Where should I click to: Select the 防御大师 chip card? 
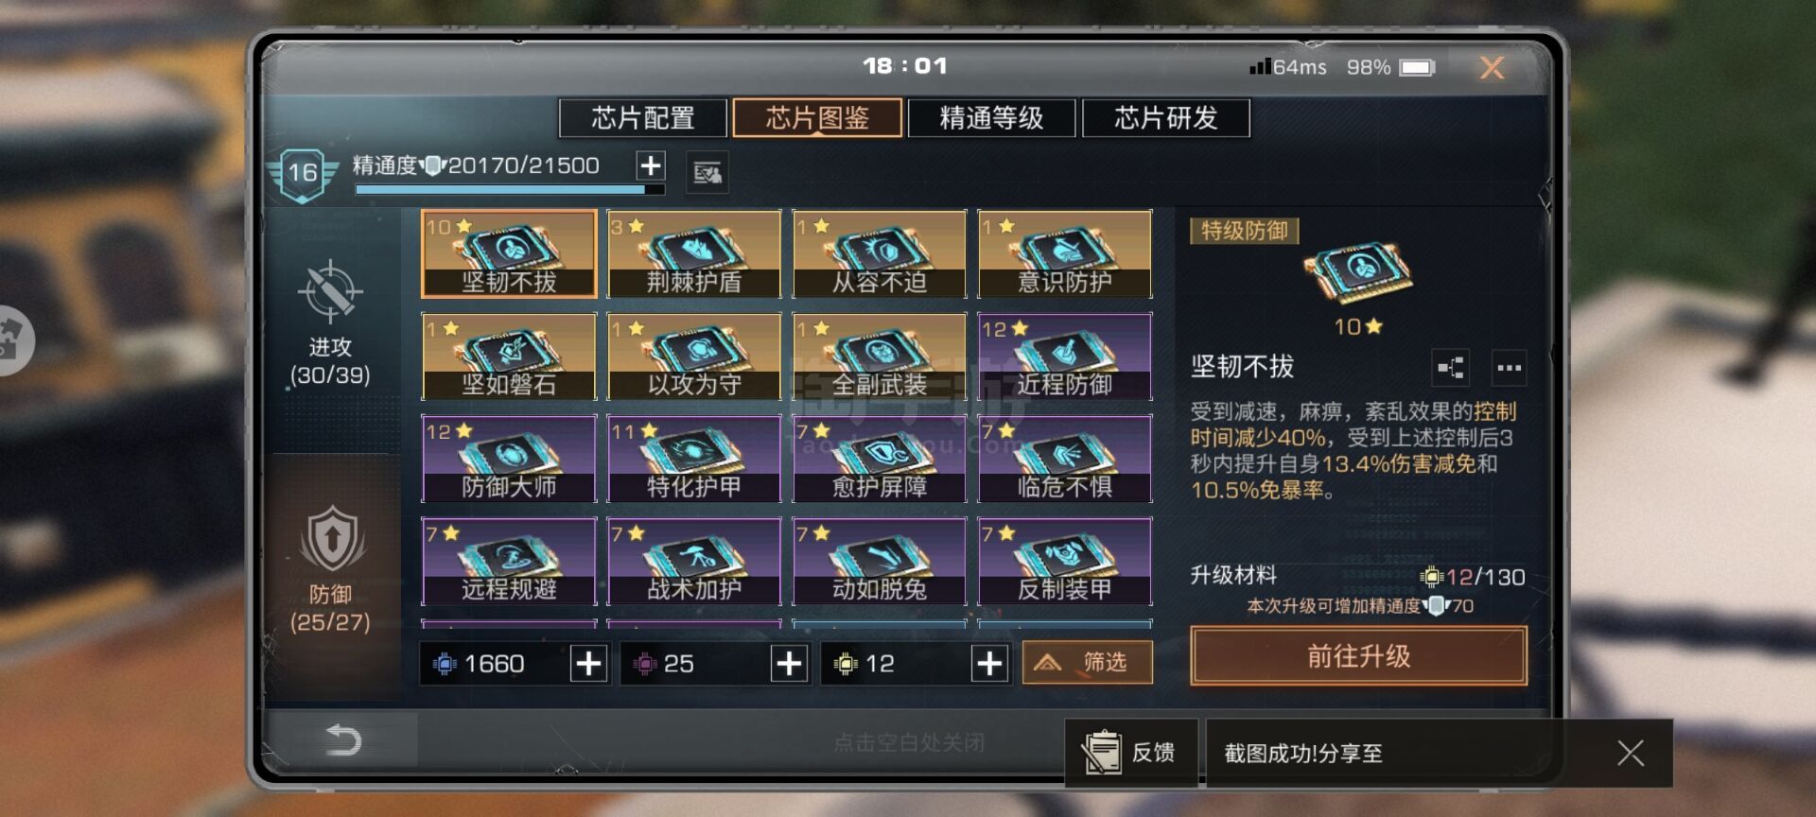(509, 459)
